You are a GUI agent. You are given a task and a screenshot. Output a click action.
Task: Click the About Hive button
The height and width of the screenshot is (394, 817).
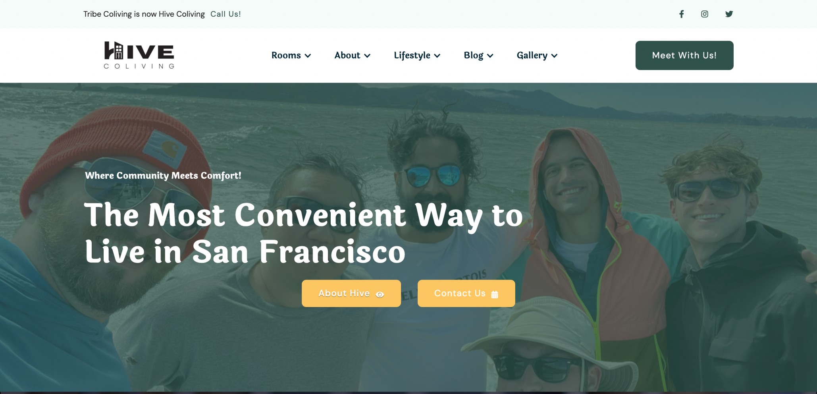[x=351, y=293]
